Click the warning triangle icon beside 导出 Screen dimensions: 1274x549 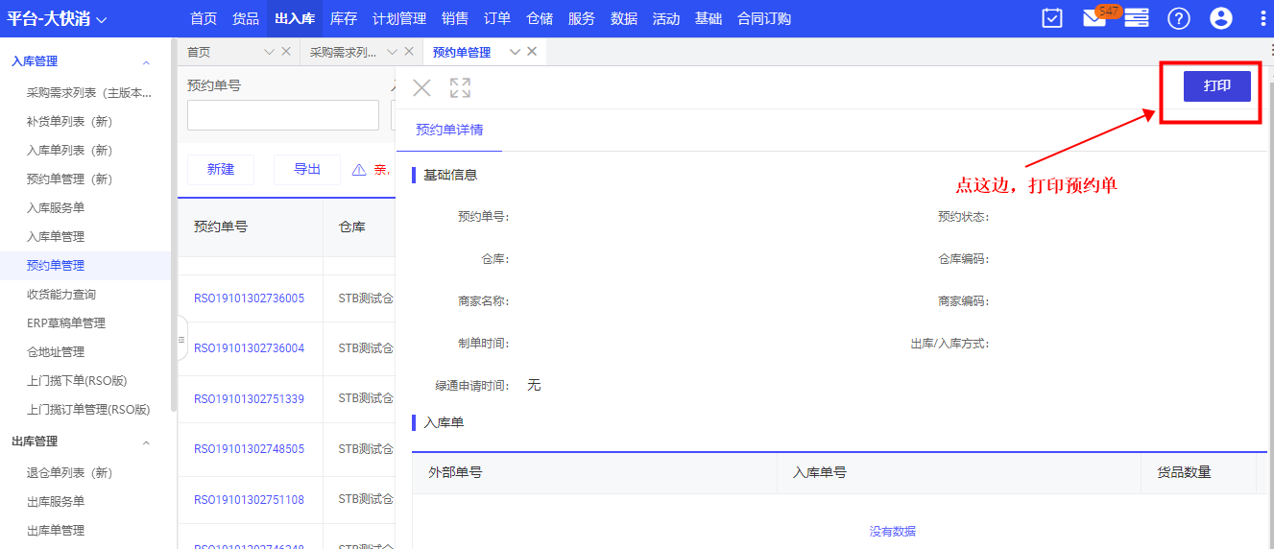[x=359, y=170]
